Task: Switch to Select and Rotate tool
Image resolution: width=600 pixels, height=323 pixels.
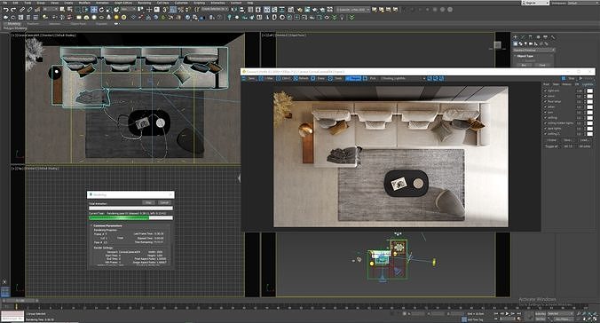Action: [x=101, y=10]
